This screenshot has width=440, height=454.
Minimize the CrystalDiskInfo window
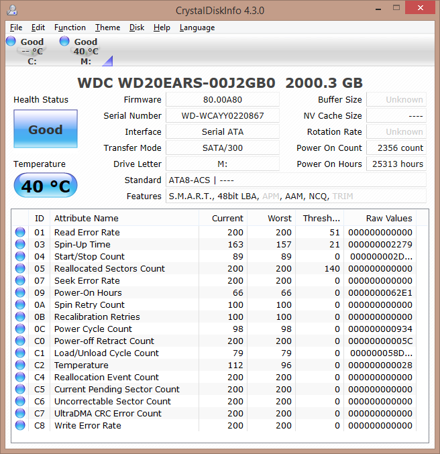pyautogui.click(x=378, y=9)
